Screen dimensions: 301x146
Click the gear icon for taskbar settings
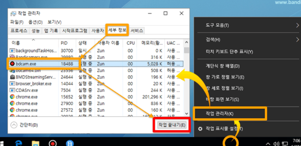click(200, 129)
